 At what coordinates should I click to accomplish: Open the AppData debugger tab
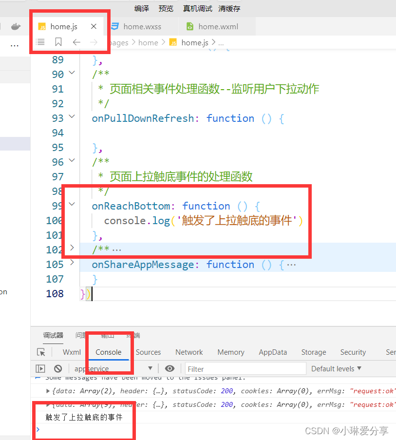pyautogui.click(x=273, y=352)
